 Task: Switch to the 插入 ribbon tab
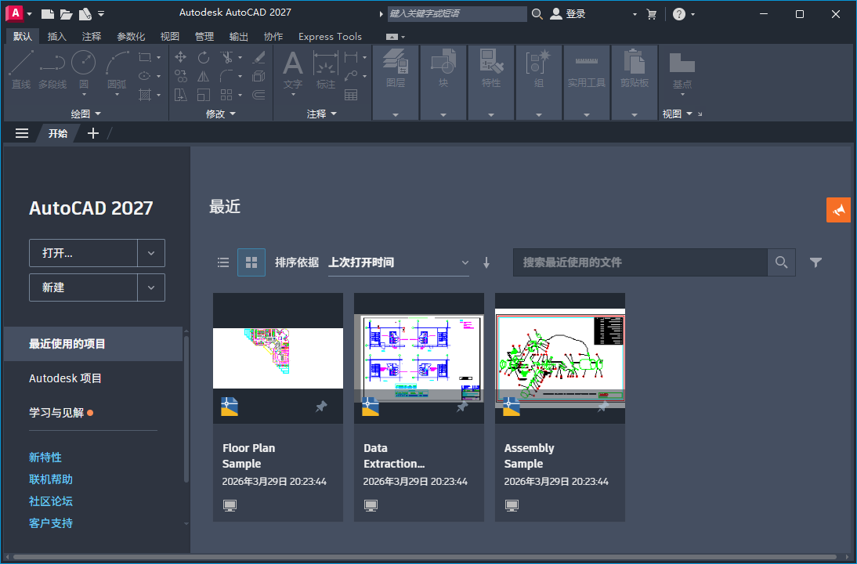coord(57,37)
